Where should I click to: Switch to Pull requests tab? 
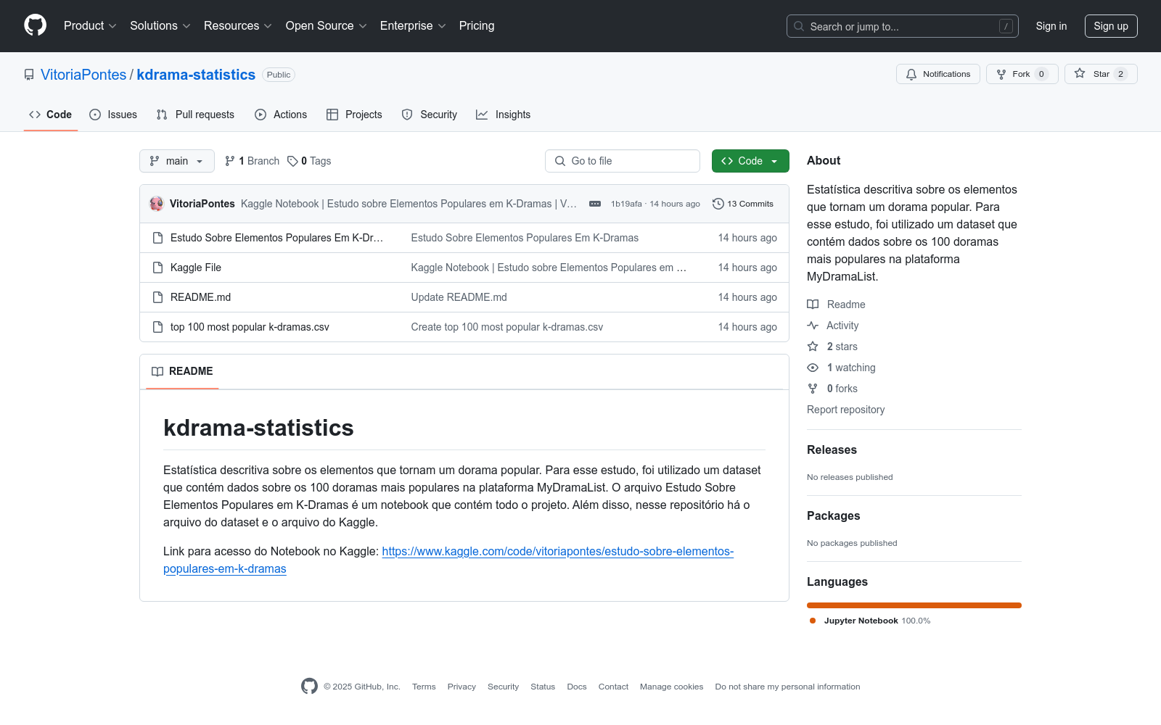195,115
